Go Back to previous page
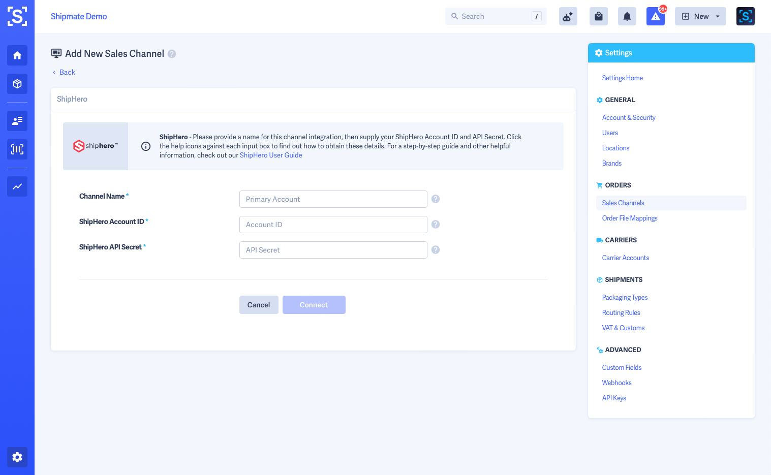 (x=64, y=72)
